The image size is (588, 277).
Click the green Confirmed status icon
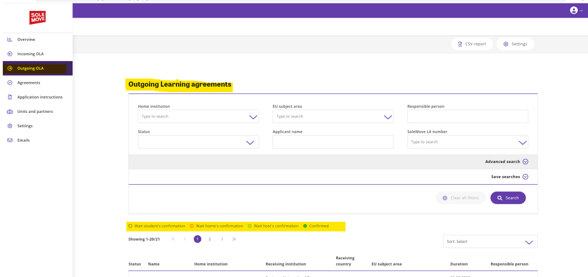pyautogui.click(x=305, y=226)
